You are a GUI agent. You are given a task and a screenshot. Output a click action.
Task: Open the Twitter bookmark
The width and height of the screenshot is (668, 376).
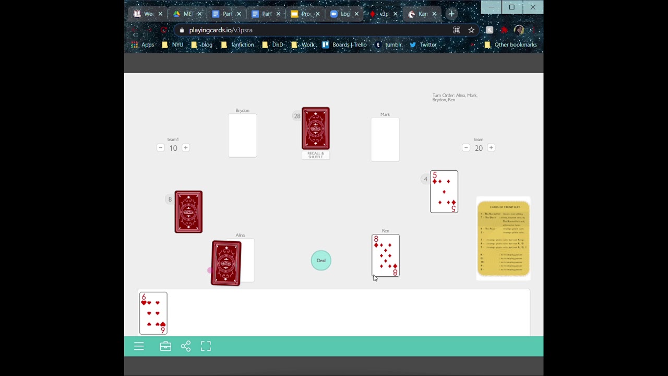[423, 45]
